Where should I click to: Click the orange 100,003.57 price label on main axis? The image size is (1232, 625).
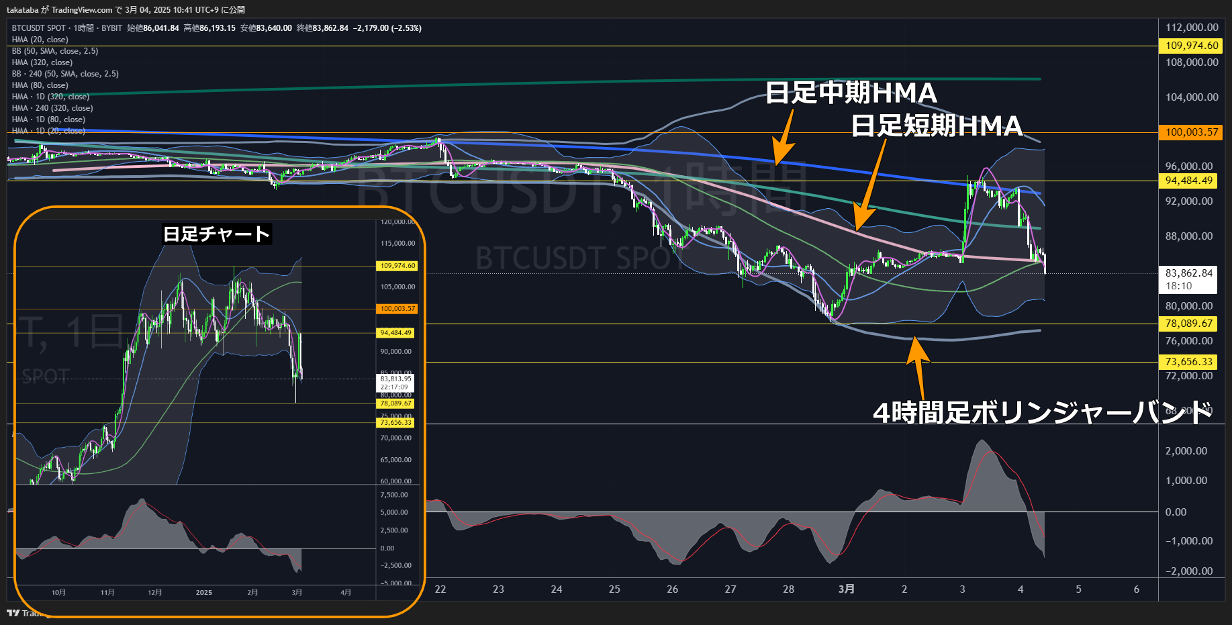pyautogui.click(x=1191, y=132)
